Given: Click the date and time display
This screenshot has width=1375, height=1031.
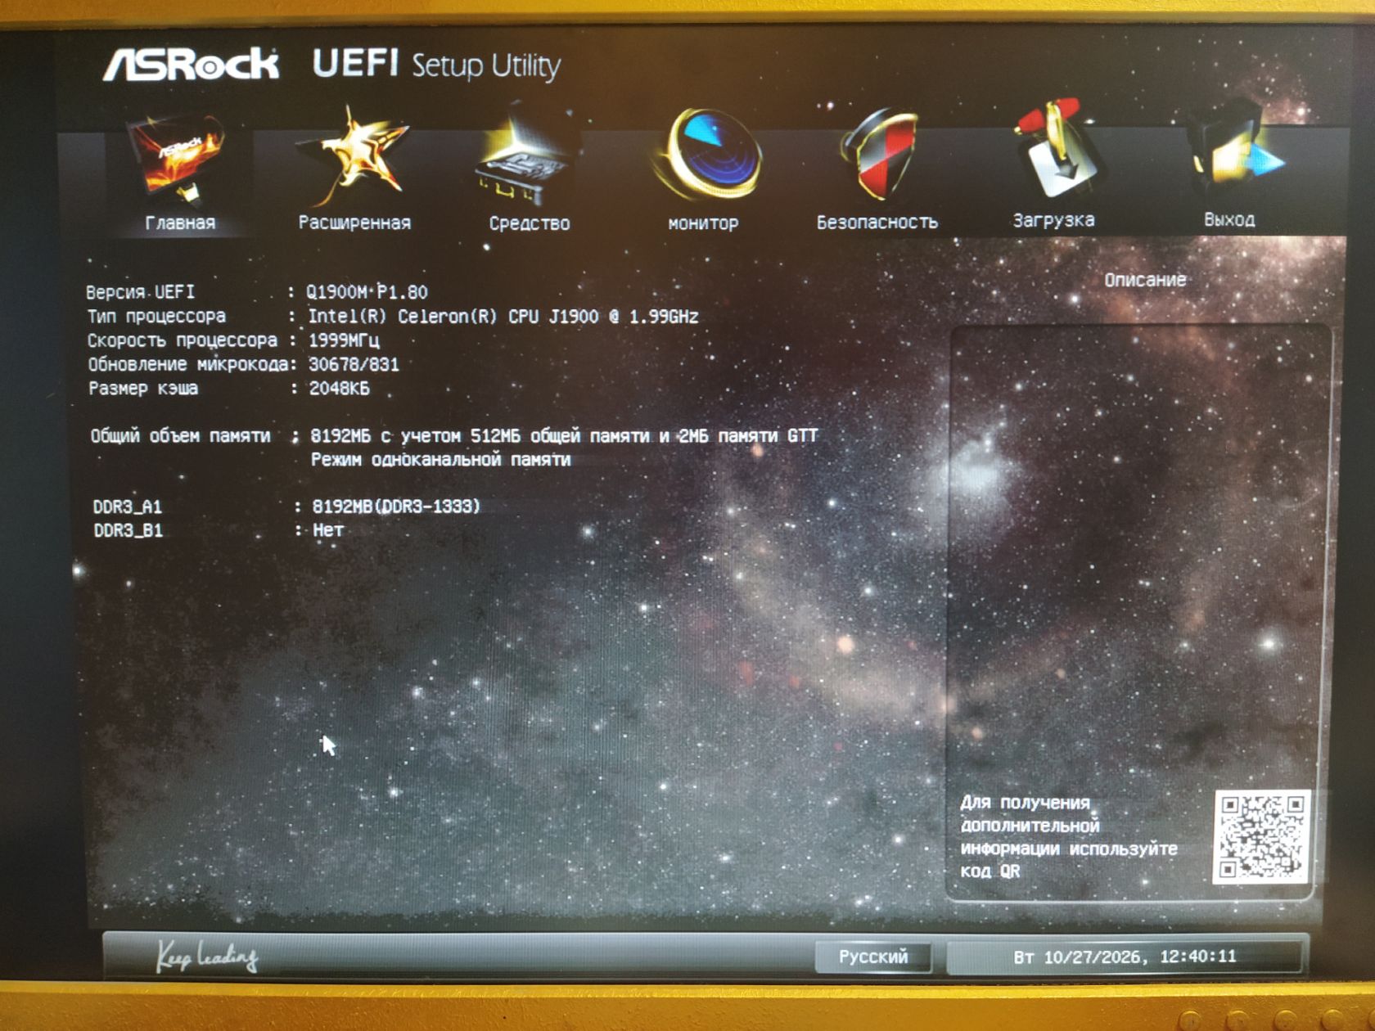Looking at the screenshot, I should pos(1125,957).
